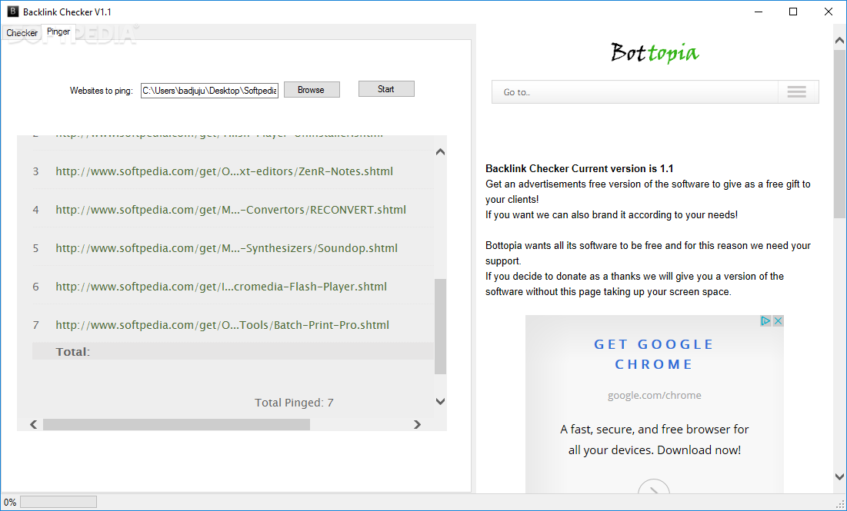Click the Websites to ping path field
Image resolution: width=847 pixels, height=511 pixels.
(x=209, y=91)
